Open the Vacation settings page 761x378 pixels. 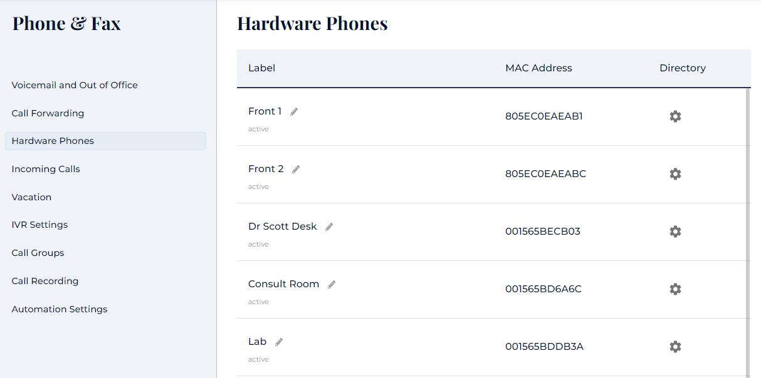(x=31, y=197)
